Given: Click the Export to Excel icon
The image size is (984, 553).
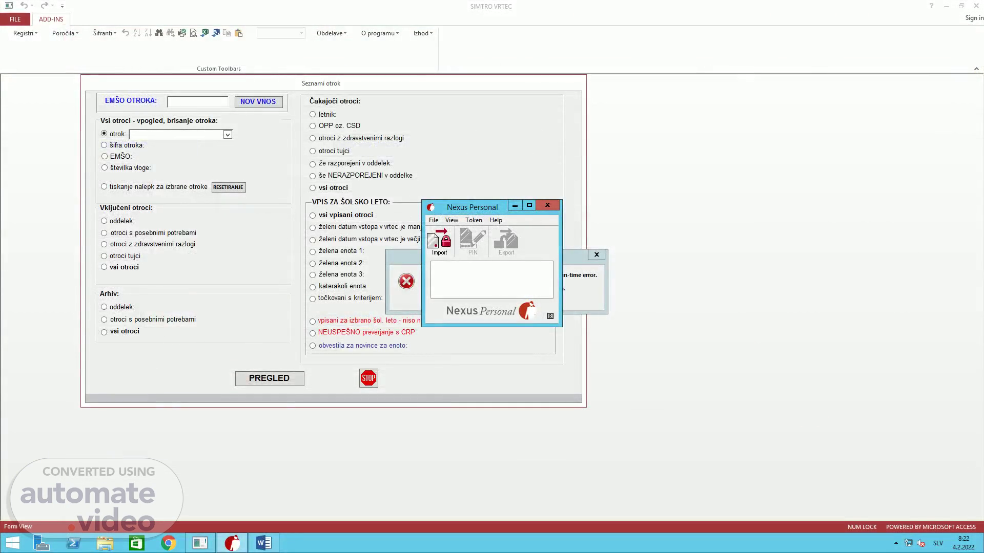Looking at the screenshot, I should coord(204,33).
